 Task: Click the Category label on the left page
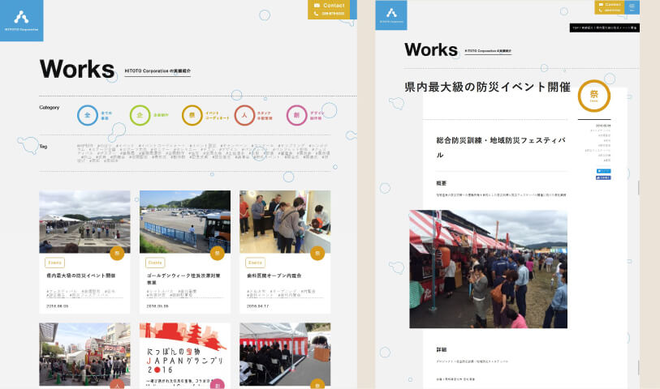50,108
